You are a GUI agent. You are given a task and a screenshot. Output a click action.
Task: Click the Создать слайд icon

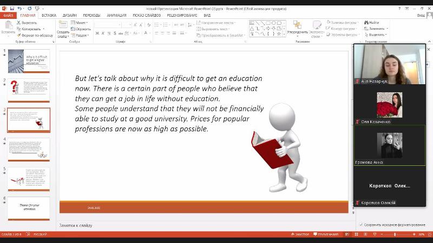[63, 25]
